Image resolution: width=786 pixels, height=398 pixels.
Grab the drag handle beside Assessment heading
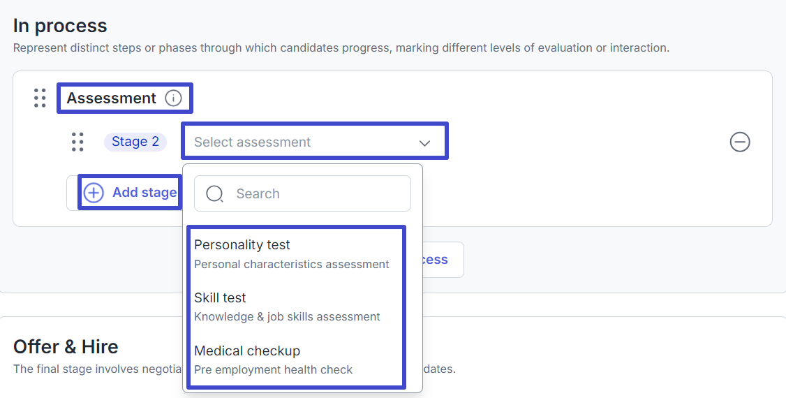(40, 98)
